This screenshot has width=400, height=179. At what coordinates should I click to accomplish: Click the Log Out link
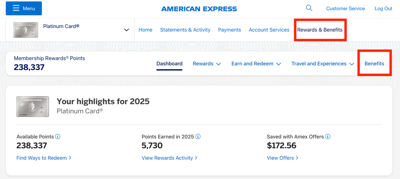(383, 9)
